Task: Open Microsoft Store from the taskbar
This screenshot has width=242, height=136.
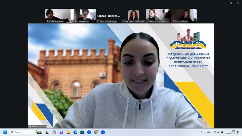Action: coord(82,132)
